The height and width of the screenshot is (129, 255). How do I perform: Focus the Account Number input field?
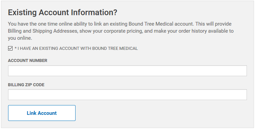(128, 71)
